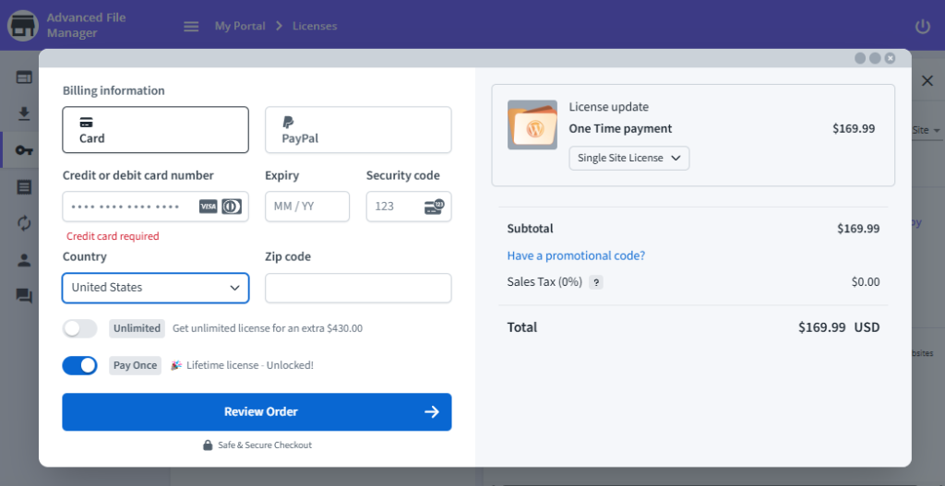This screenshot has width=945, height=486.
Task: Click the Review Order button
Action: (257, 412)
